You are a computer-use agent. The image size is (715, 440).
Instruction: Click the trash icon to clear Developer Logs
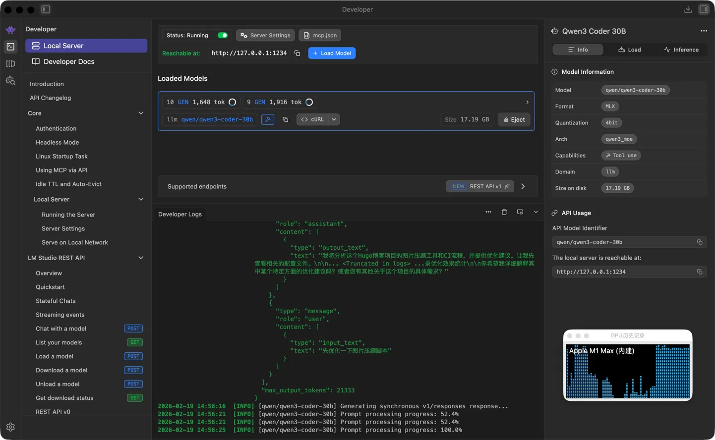click(x=504, y=212)
